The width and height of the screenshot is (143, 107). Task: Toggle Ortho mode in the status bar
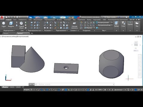tap(44, 90)
